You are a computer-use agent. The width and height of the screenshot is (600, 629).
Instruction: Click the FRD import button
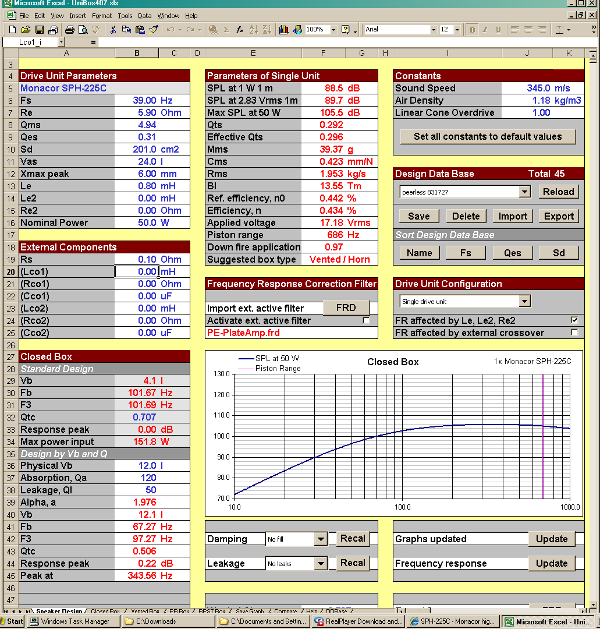click(346, 308)
